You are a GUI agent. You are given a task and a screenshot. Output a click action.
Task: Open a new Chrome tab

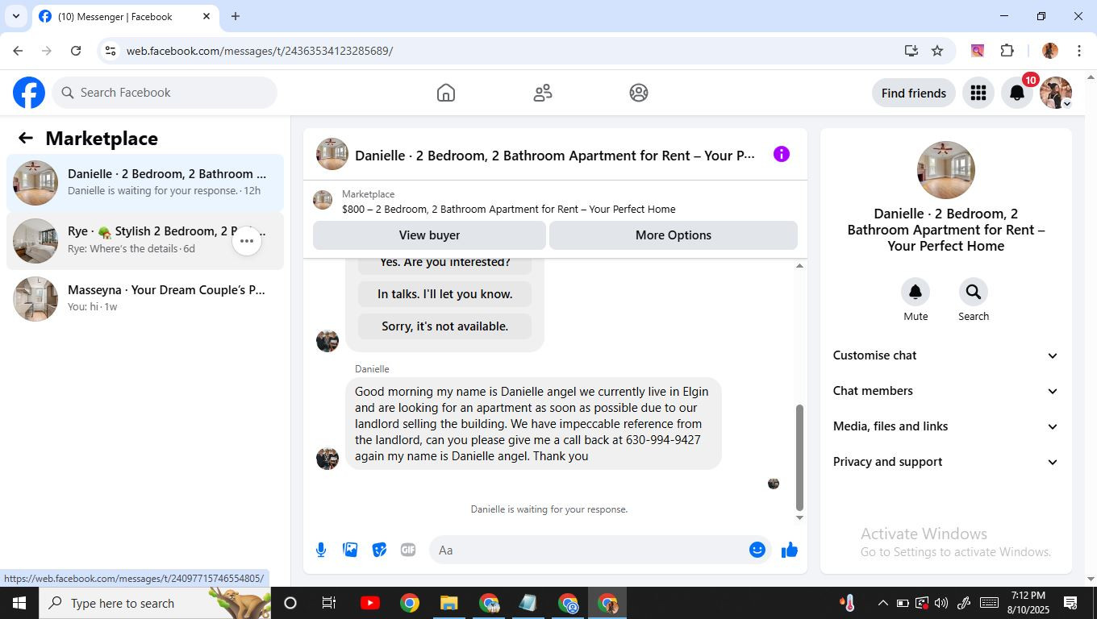click(x=236, y=16)
